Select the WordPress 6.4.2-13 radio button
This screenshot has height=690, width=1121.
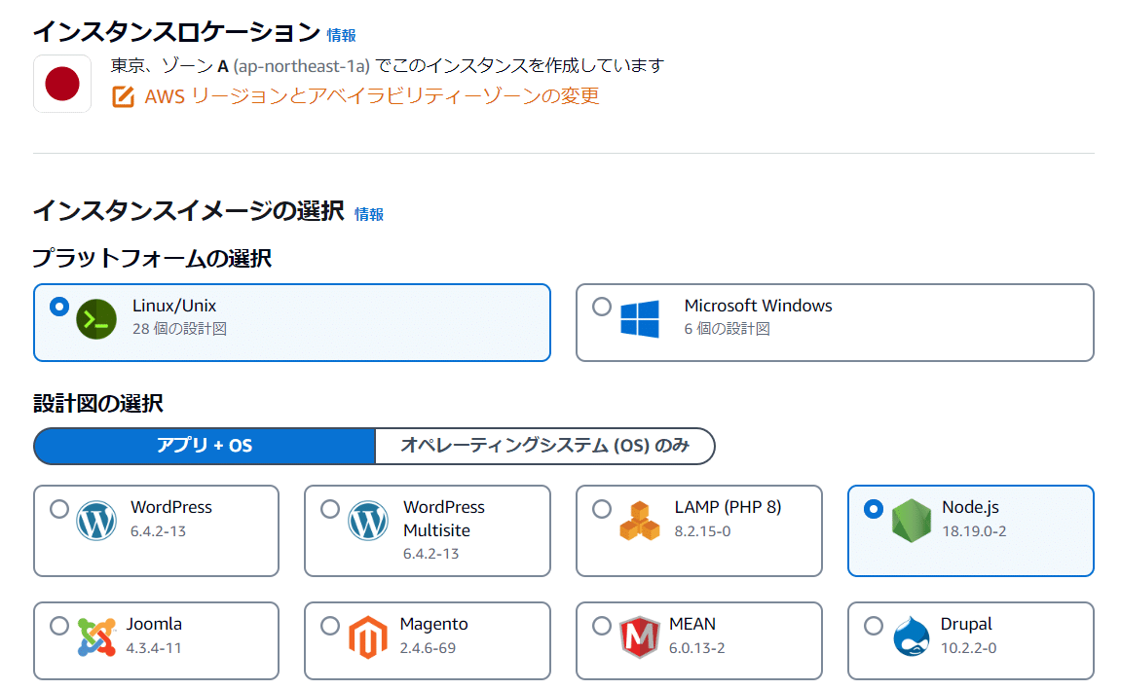(59, 509)
